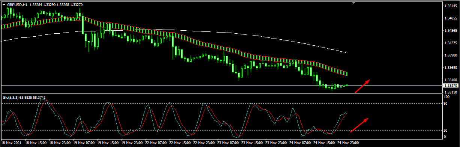Click the 24 Nov 23:00 time label
The width and height of the screenshot is (460, 147).
(348, 143)
